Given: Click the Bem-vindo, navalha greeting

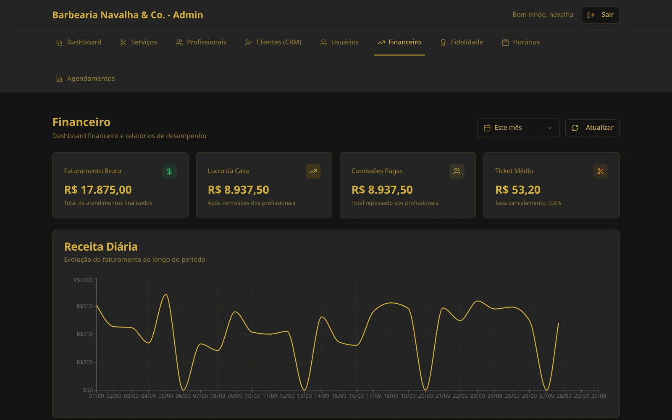Looking at the screenshot, I should click(543, 15).
